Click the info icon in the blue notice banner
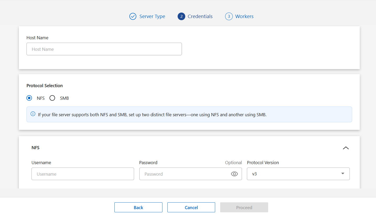 tap(33, 114)
